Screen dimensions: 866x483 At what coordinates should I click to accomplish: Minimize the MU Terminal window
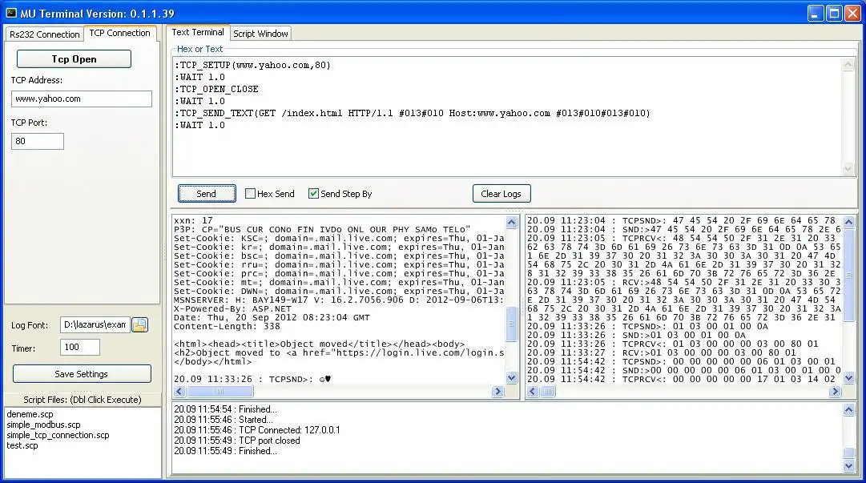[816, 14]
